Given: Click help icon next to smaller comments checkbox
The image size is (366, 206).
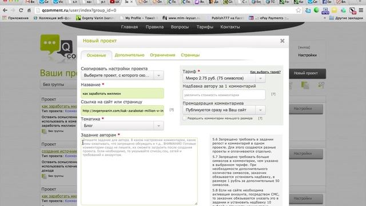Looking at the screenshot, I should [x=260, y=118].
